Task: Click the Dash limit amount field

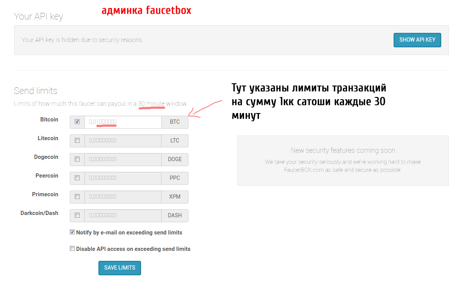Action: click(123, 215)
